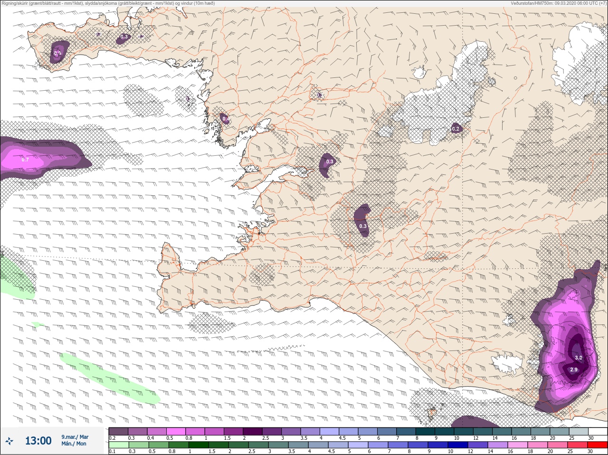Pick dark teal swatch above 9 in upper legend
The image size is (608, 455).
(x=445, y=431)
